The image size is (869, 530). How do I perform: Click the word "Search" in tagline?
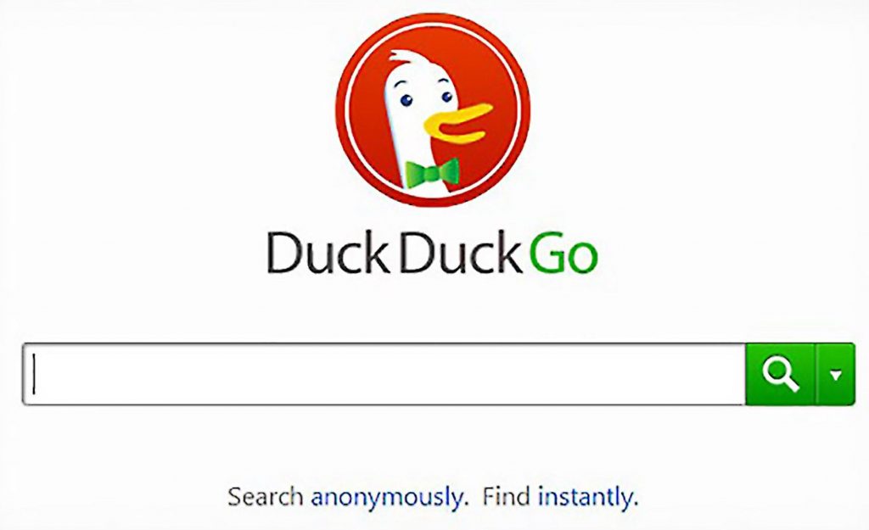pos(265,496)
